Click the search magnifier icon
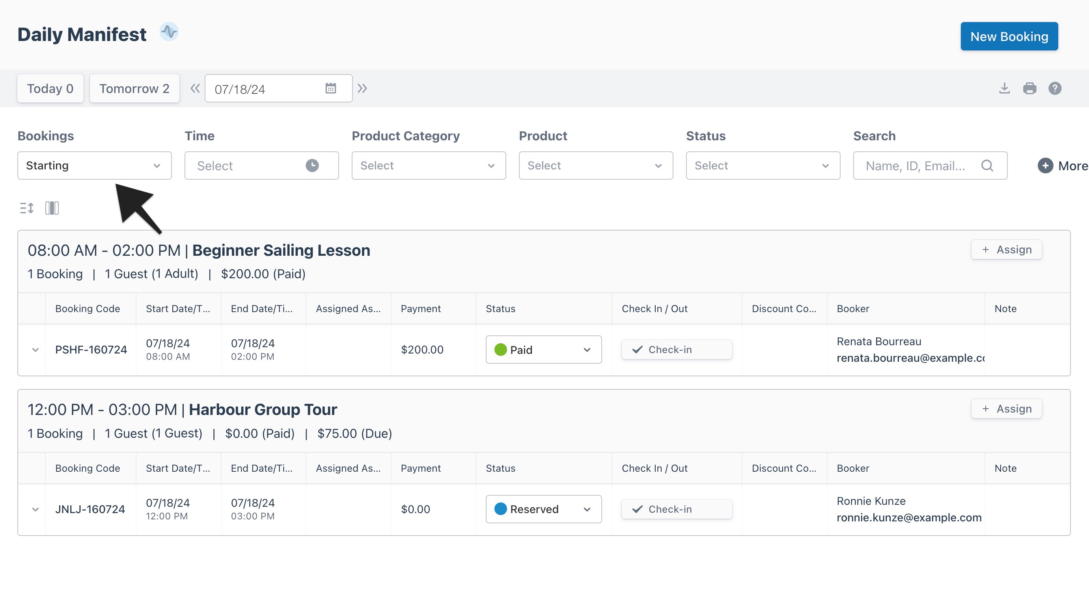Screen dimensions: 1089x599 point(987,166)
